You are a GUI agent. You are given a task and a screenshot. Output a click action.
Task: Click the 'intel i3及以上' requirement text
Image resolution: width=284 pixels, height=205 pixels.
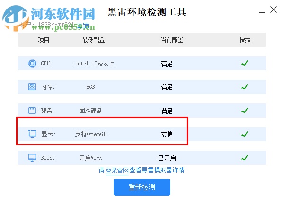95,63
